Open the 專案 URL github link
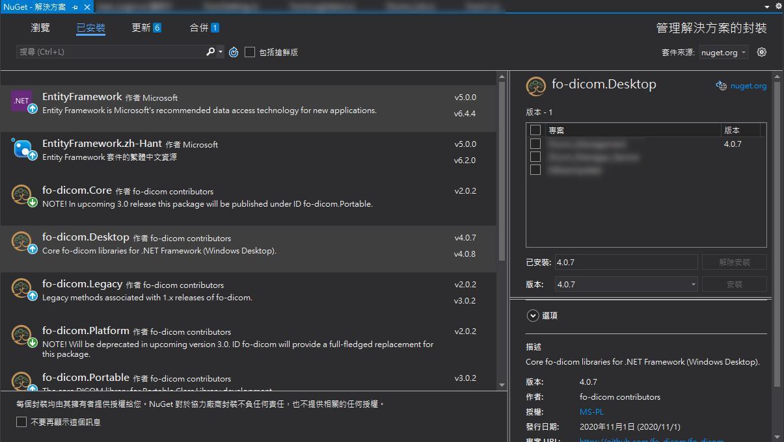Viewport: 784px width, 442px height. [x=651, y=439]
